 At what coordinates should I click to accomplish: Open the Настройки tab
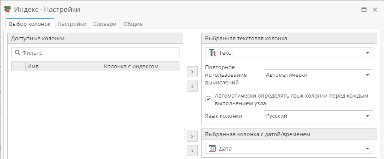(72, 24)
